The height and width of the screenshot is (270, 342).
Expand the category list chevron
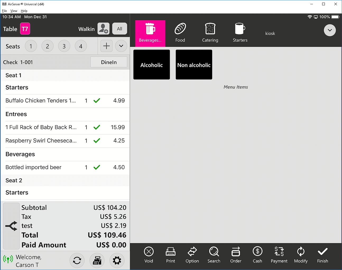pos(330,30)
